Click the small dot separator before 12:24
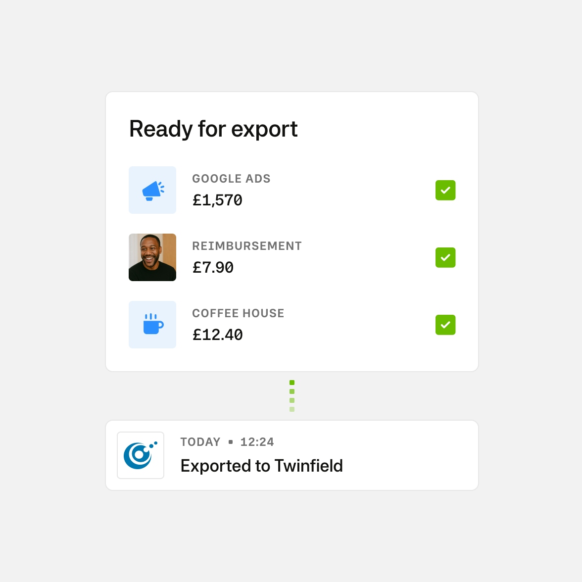Screen dimensions: 582x582 (x=231, y=442)
